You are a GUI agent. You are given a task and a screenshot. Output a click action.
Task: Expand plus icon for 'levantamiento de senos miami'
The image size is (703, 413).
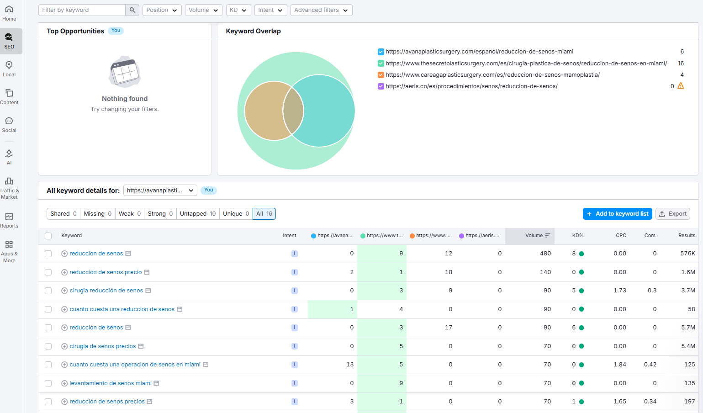pyautogui.click(x=64, y=383)
